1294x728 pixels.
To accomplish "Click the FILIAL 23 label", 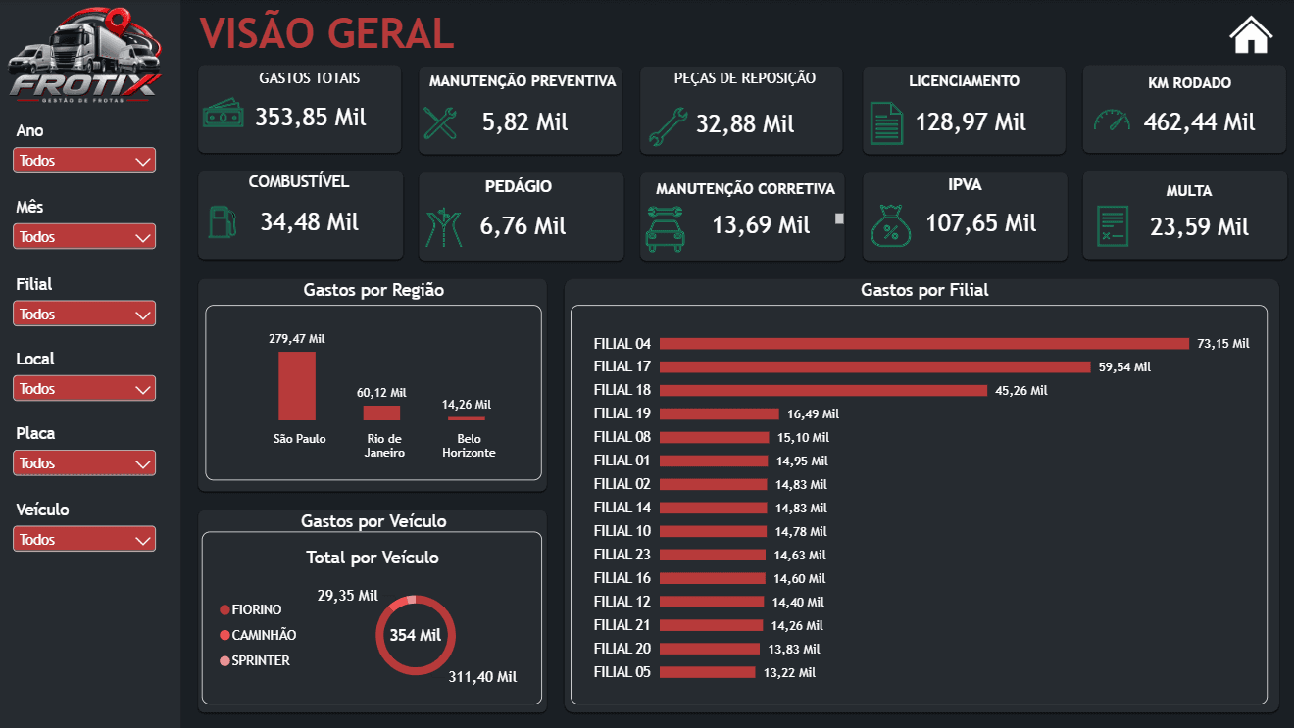I will [622, 555].
